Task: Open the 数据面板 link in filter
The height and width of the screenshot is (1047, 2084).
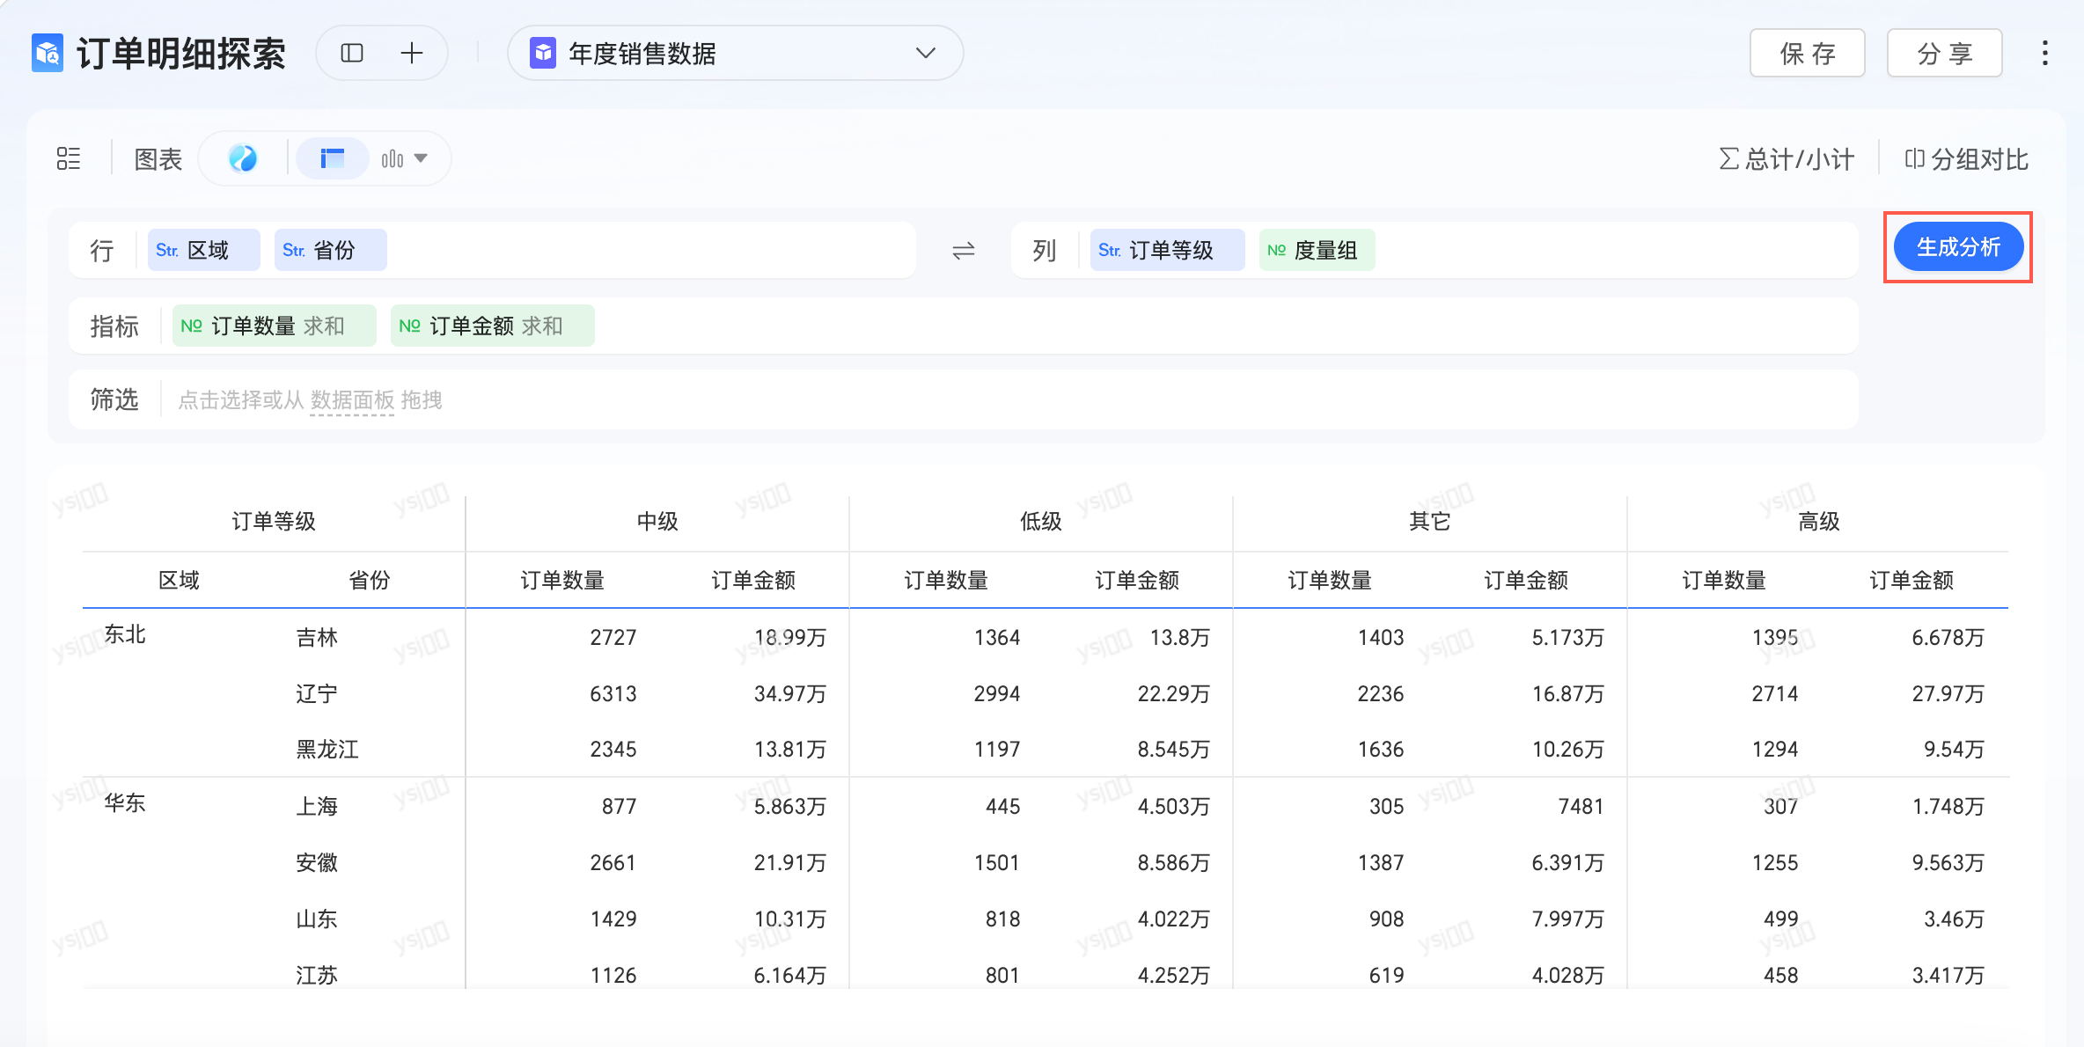Action: coord(352,401)
